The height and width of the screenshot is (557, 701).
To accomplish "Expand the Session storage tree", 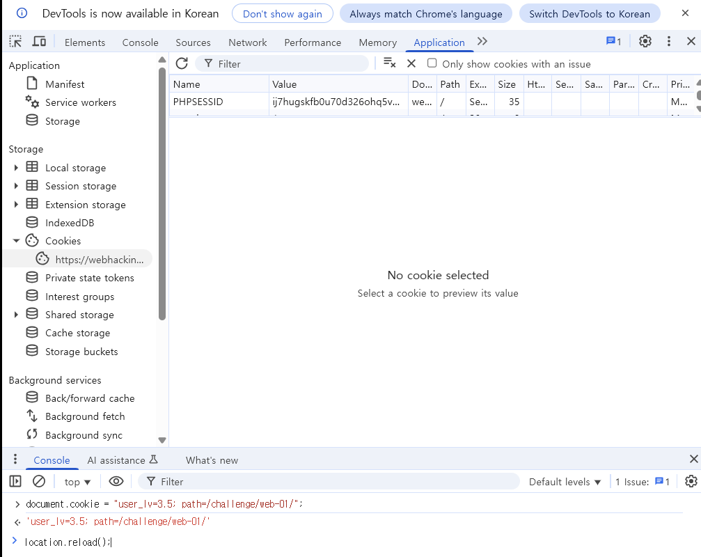I will pos(16,186).
